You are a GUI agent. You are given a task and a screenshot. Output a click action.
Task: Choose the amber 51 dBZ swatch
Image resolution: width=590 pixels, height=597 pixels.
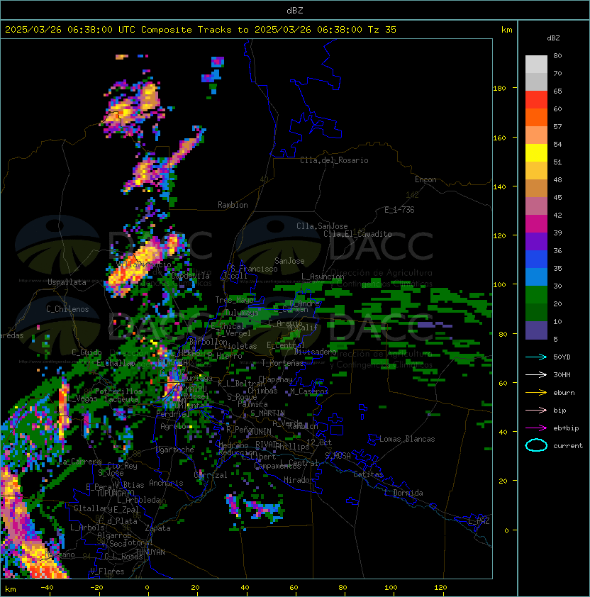click(536, 171)
